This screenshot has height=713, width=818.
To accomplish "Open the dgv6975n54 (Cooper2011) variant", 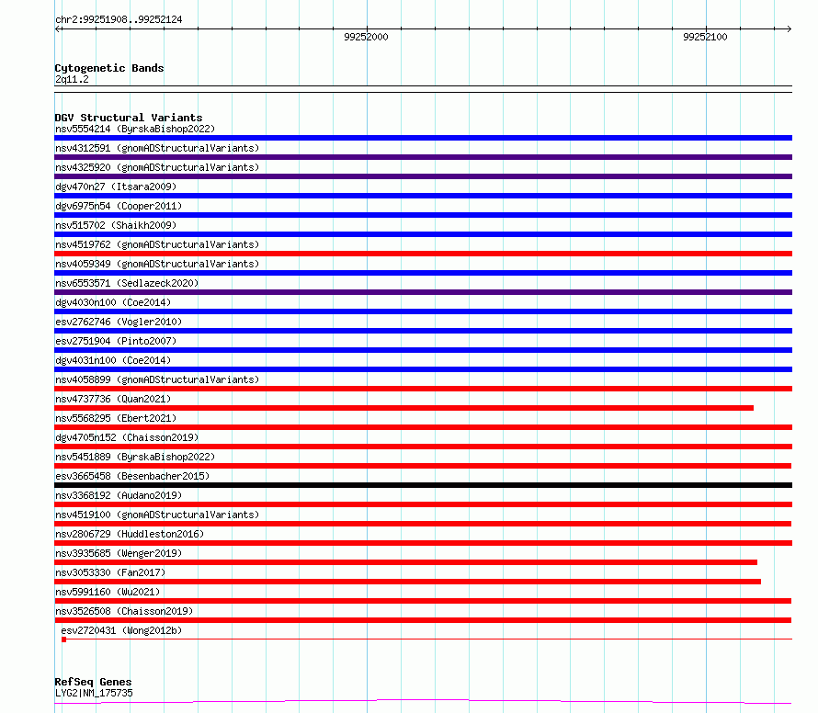I will (119, 206).
